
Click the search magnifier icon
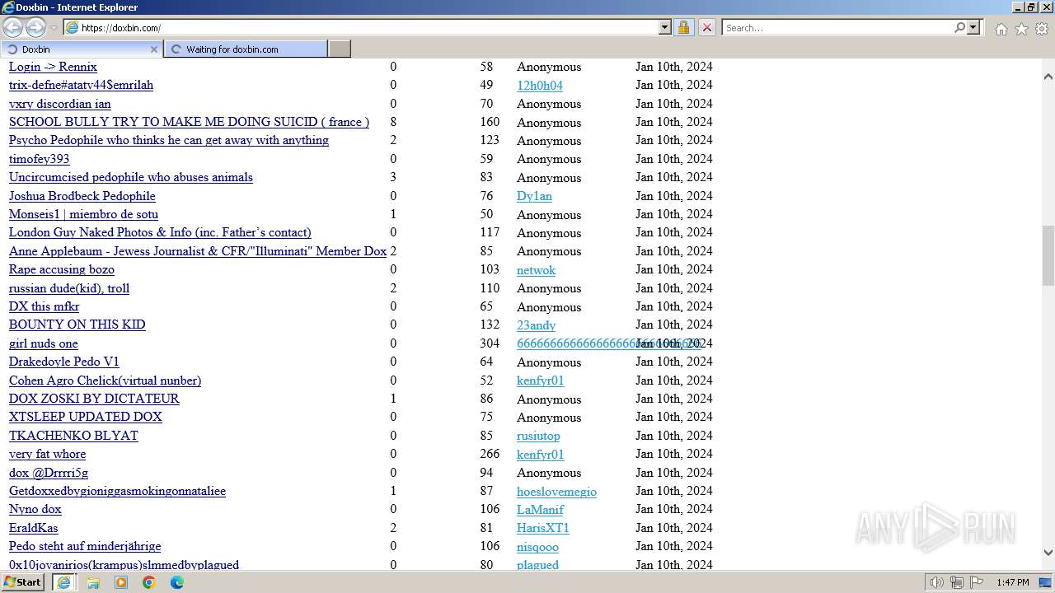pos(959,28)
